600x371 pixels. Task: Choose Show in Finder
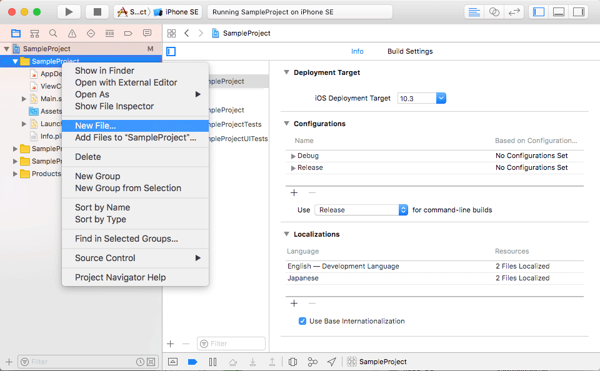[x=135, y=71]
